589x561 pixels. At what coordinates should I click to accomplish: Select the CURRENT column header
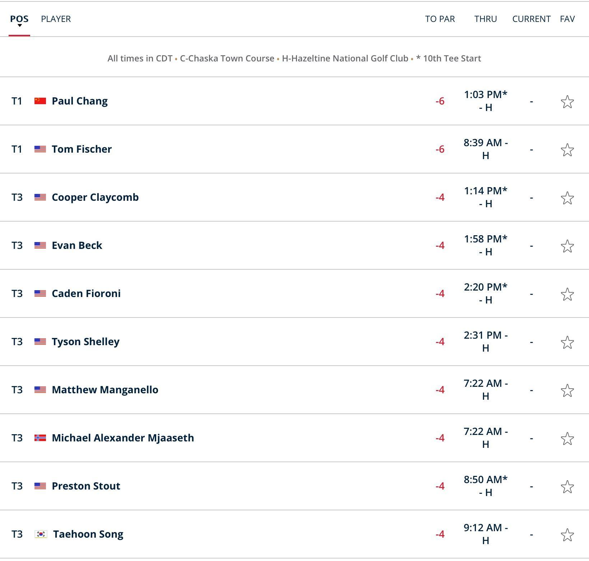click(x=532, y=19)
